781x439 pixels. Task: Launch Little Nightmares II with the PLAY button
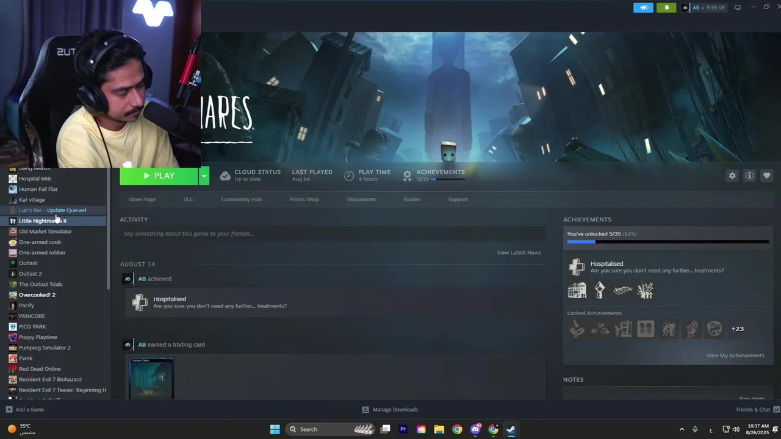159,176
